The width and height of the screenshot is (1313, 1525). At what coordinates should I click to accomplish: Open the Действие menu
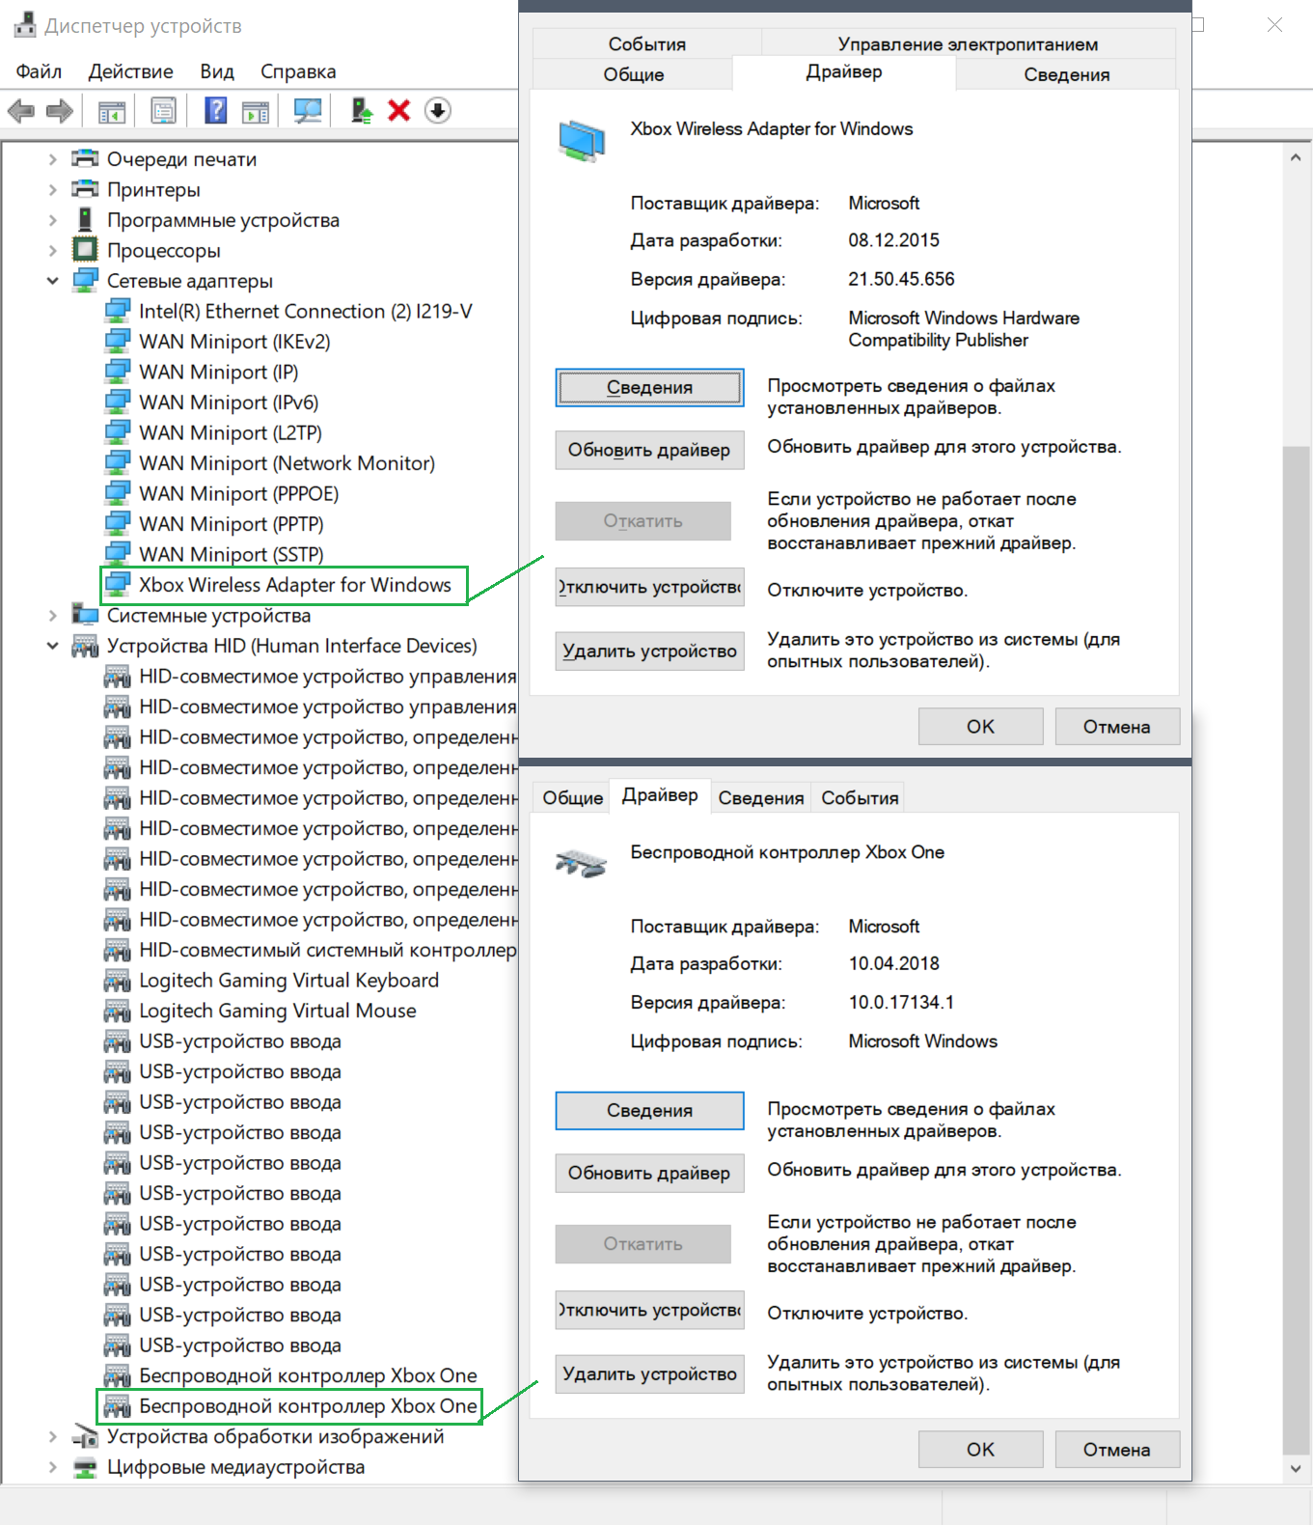(x=131, y=71)
